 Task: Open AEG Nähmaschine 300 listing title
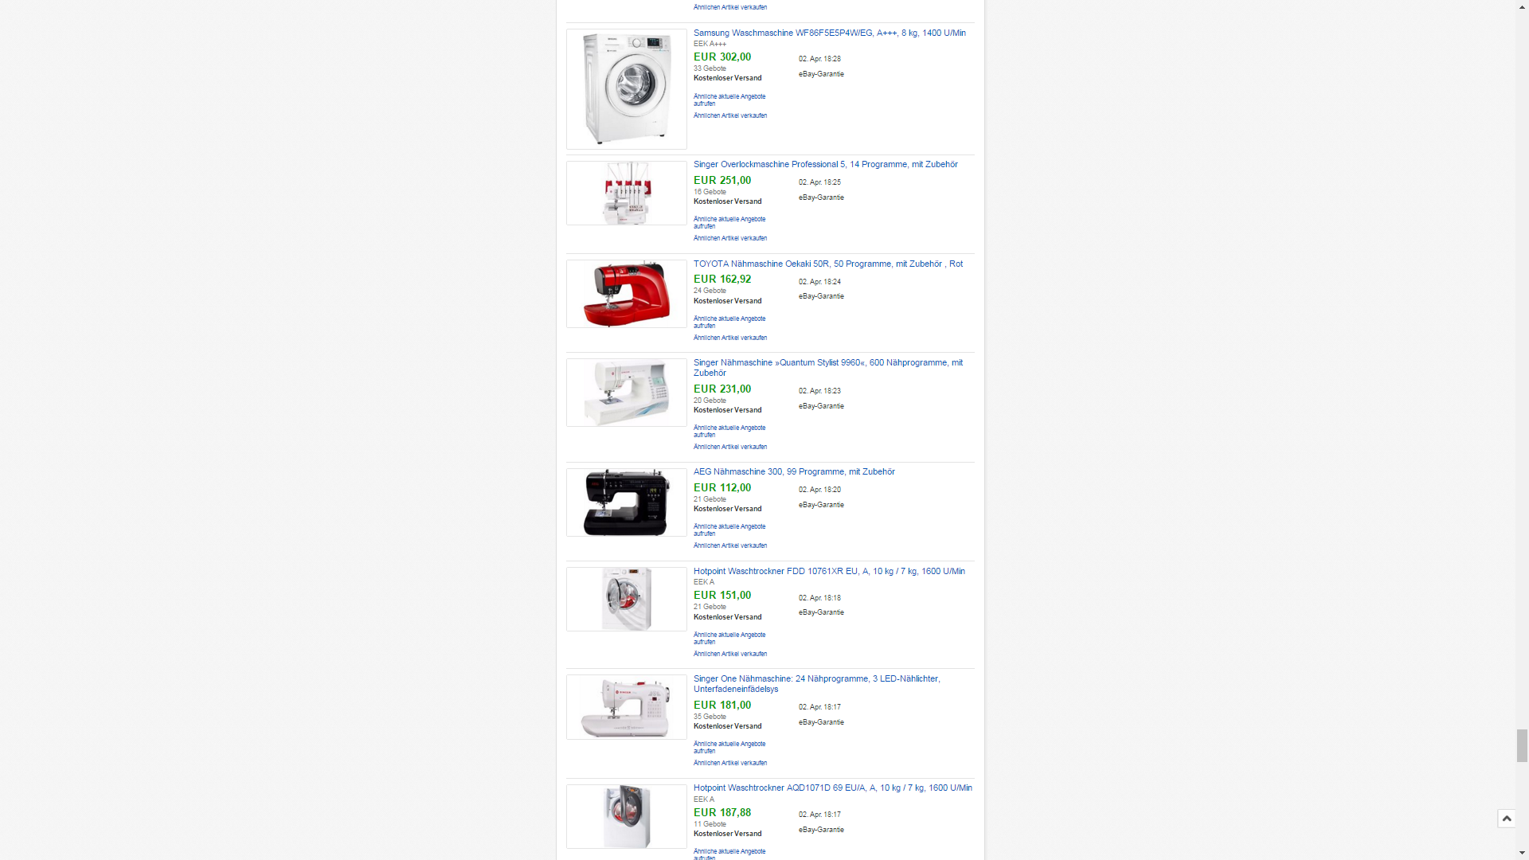coord(794,471)
